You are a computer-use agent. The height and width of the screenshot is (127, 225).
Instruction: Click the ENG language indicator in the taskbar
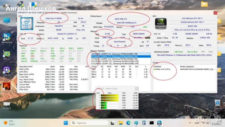[197, 123]
